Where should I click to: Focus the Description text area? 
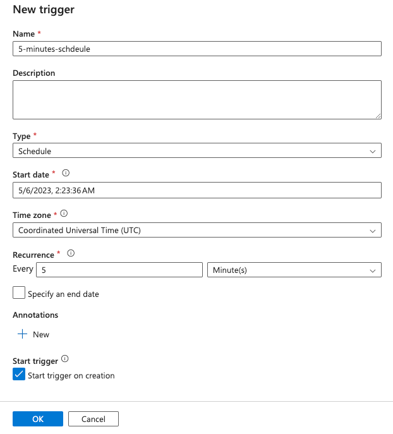click(x=196, y=99)
